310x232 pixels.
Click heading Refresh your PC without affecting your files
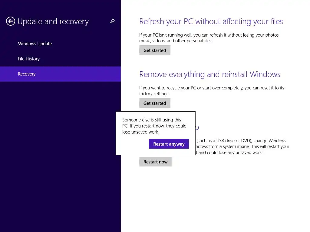(x=211, y=21)
